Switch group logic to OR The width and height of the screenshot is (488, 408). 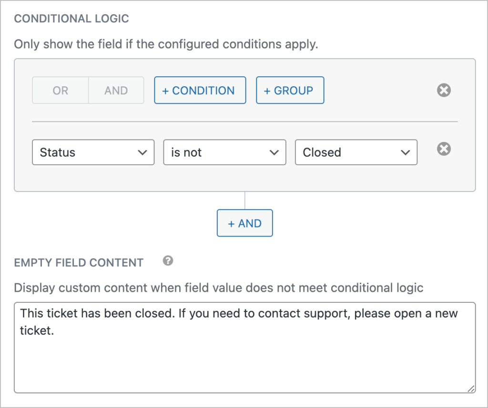click(61, 90)
